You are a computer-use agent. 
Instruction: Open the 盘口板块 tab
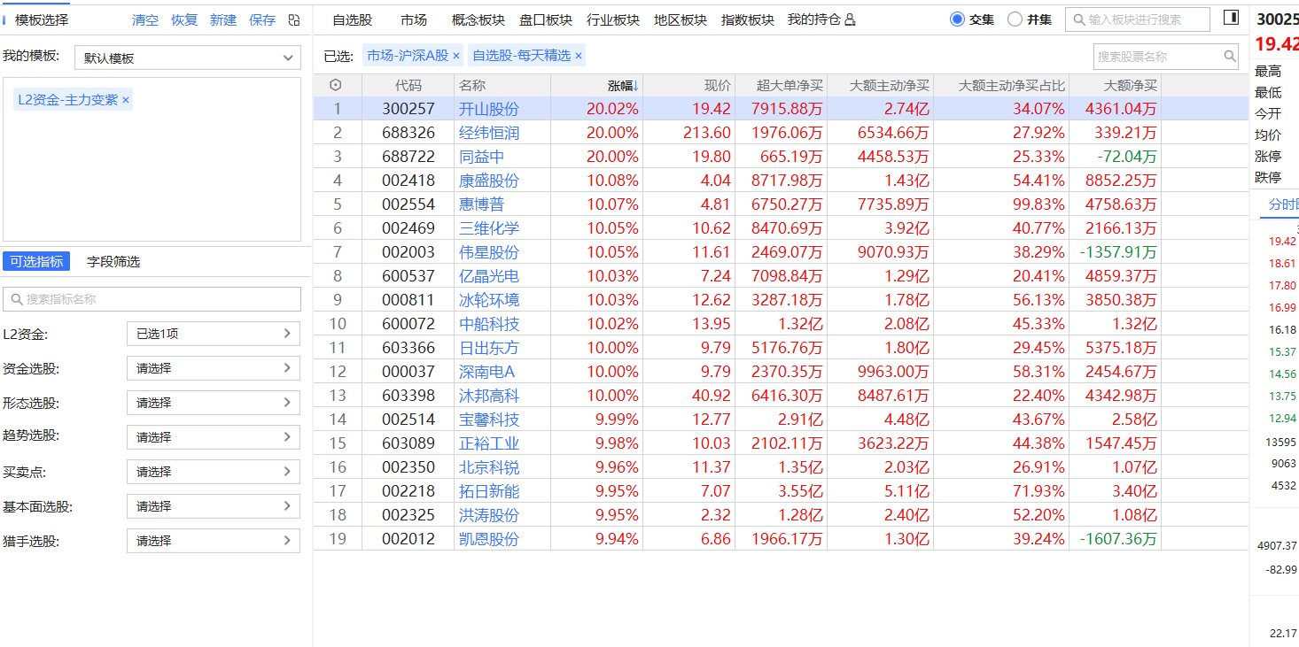click(546, 19)
